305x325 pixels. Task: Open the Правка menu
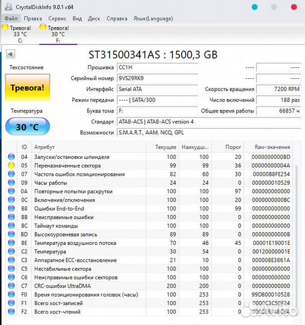point(32,19)
